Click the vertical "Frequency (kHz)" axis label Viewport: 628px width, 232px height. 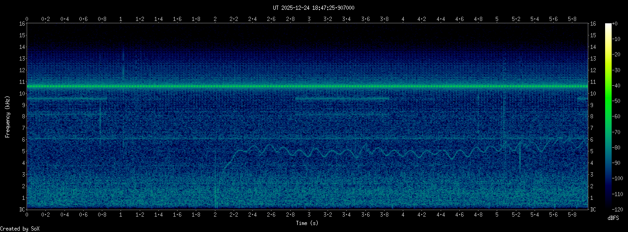point(7,116)
